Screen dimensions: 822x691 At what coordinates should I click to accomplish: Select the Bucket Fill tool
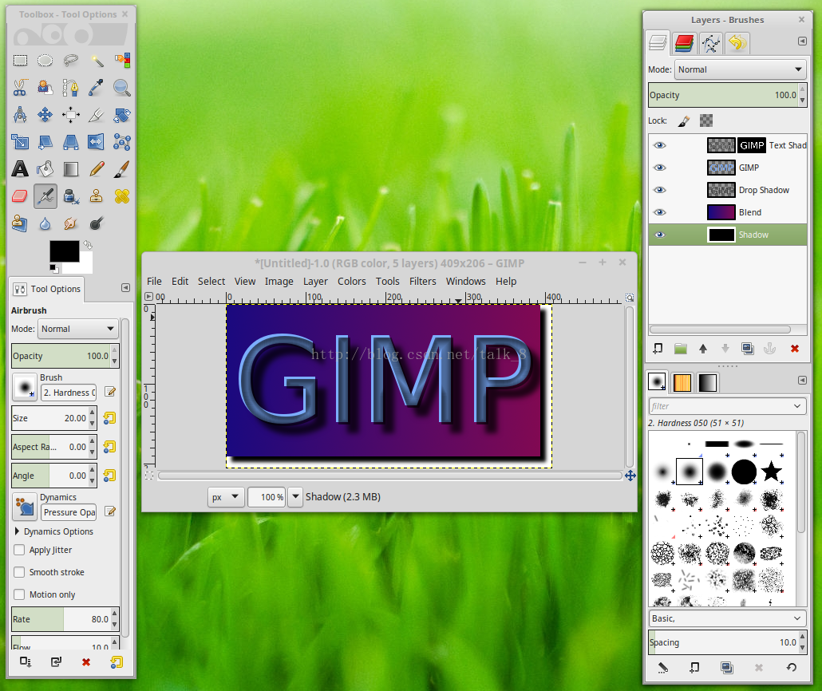click(x=45, y=169)
